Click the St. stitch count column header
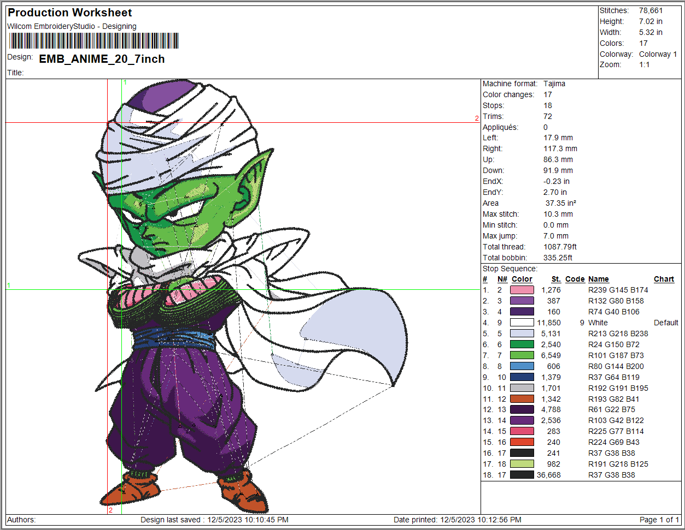685x530 pixels. 556,279
